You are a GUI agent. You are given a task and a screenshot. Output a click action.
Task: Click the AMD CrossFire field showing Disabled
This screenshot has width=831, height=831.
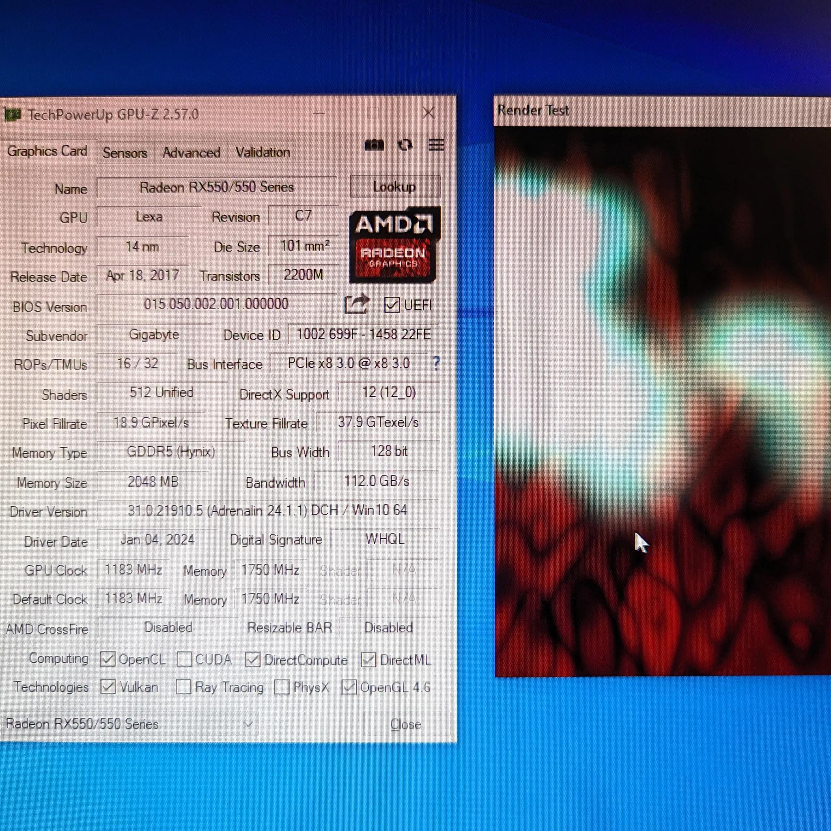click(168, 628)
